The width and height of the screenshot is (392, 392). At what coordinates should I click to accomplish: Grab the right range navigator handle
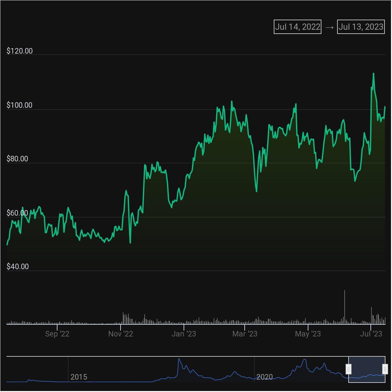click(x=385, y=369)
